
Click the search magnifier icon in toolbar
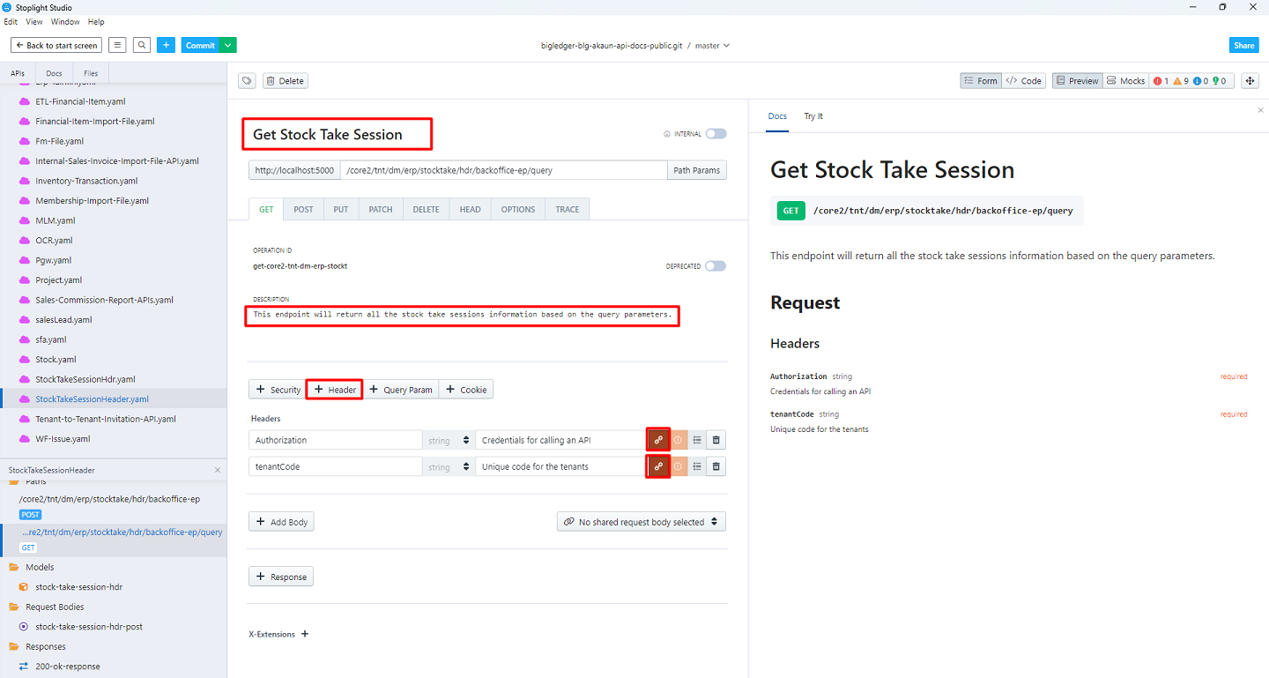[x=142, y=45]
